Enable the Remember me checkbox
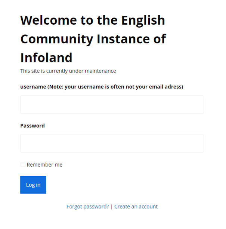 [x=23, y=164]
